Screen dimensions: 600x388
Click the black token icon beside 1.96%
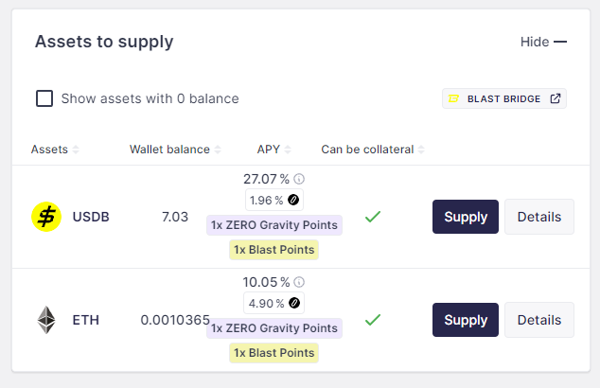click(293, 200)
